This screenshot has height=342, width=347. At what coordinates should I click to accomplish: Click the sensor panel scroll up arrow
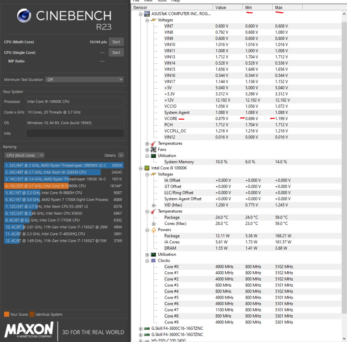tap(344, 14)
